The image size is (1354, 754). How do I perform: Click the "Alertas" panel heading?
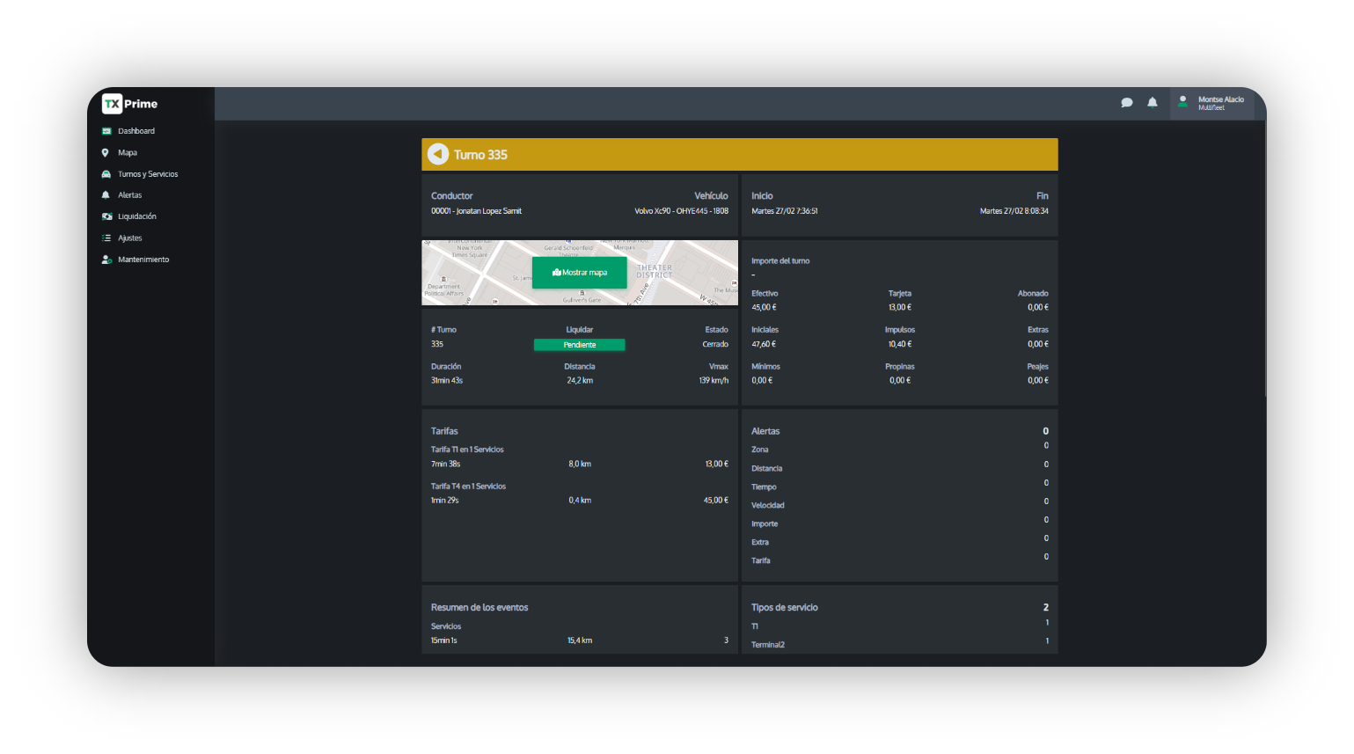[765, 431]
